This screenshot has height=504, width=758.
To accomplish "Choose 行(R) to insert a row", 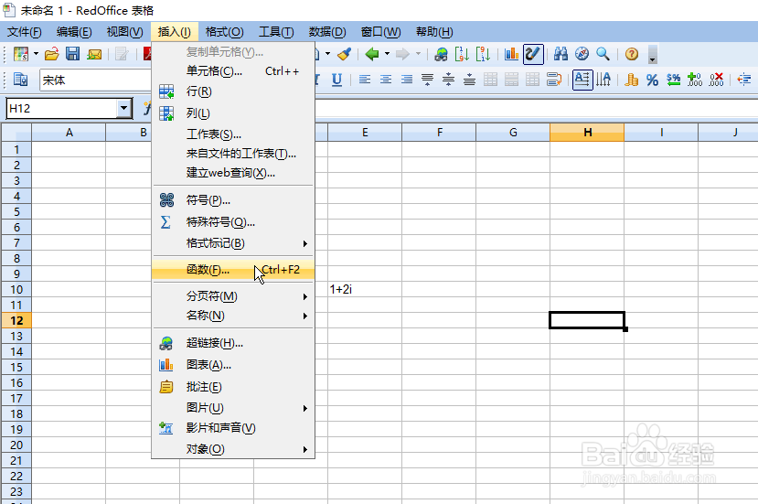I will [x=233, y=91].
